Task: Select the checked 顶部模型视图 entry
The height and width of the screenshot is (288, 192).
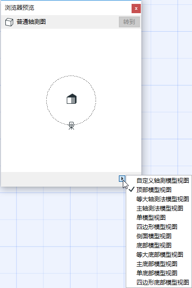Action: 159,190
